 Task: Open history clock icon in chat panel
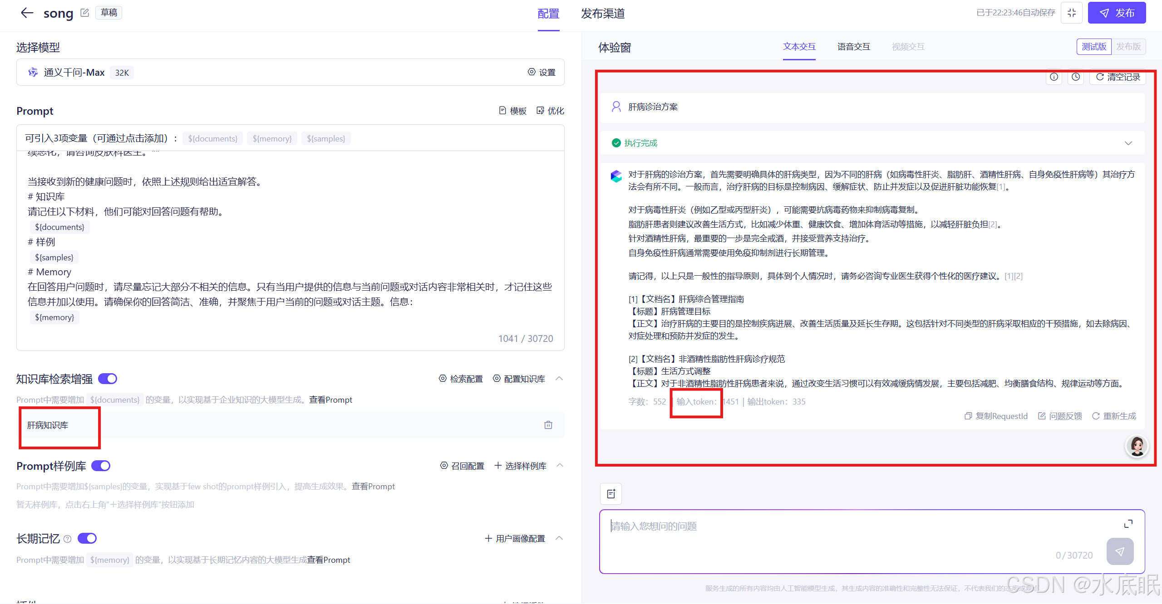pos(1075,77)
